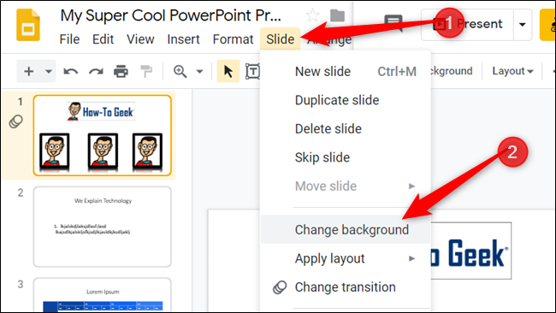
Task: Open the Format menu
Action: point(233,39)
